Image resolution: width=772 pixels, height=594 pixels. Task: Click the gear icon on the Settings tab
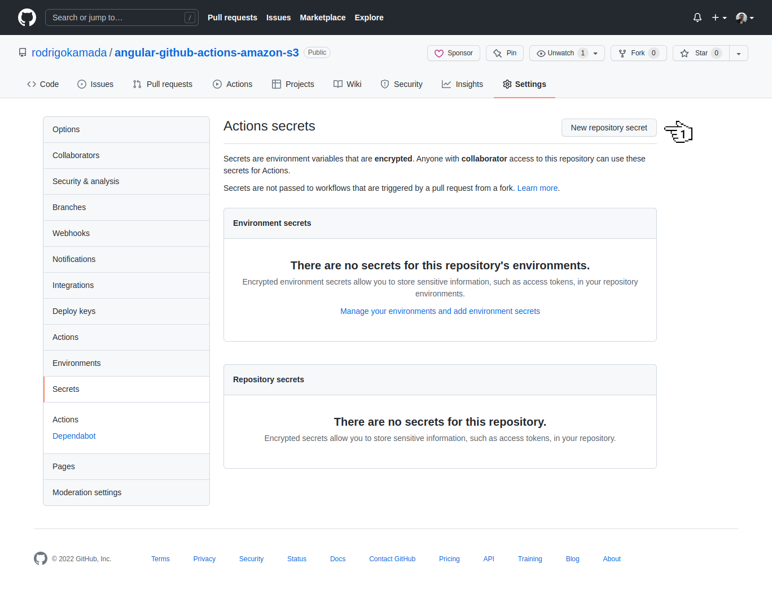(506, 84)
